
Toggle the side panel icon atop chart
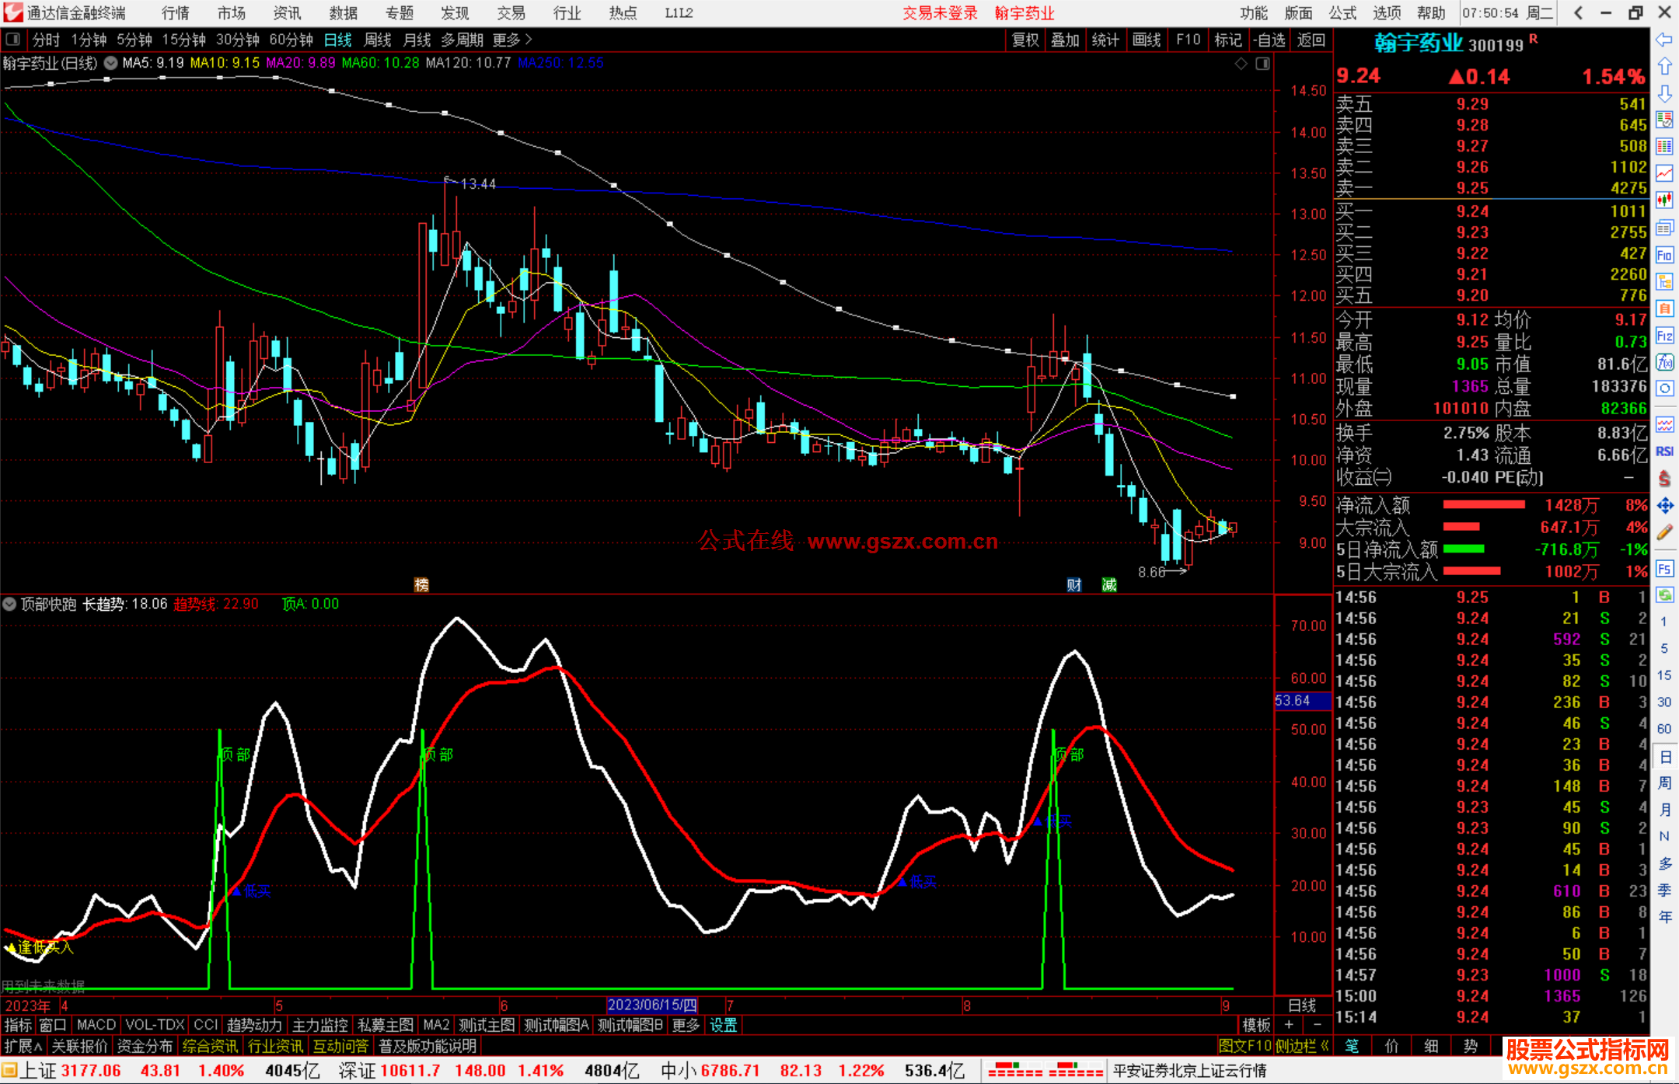pos(1262,64)
